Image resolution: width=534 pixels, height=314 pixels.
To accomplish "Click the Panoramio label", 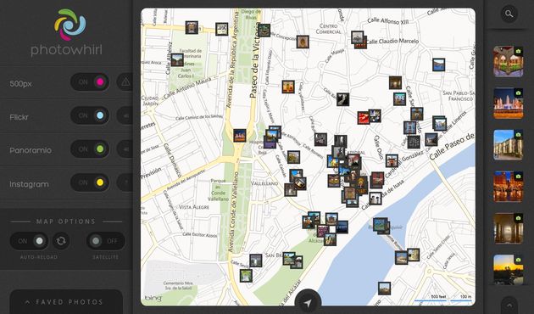I will tap(31, 150).
